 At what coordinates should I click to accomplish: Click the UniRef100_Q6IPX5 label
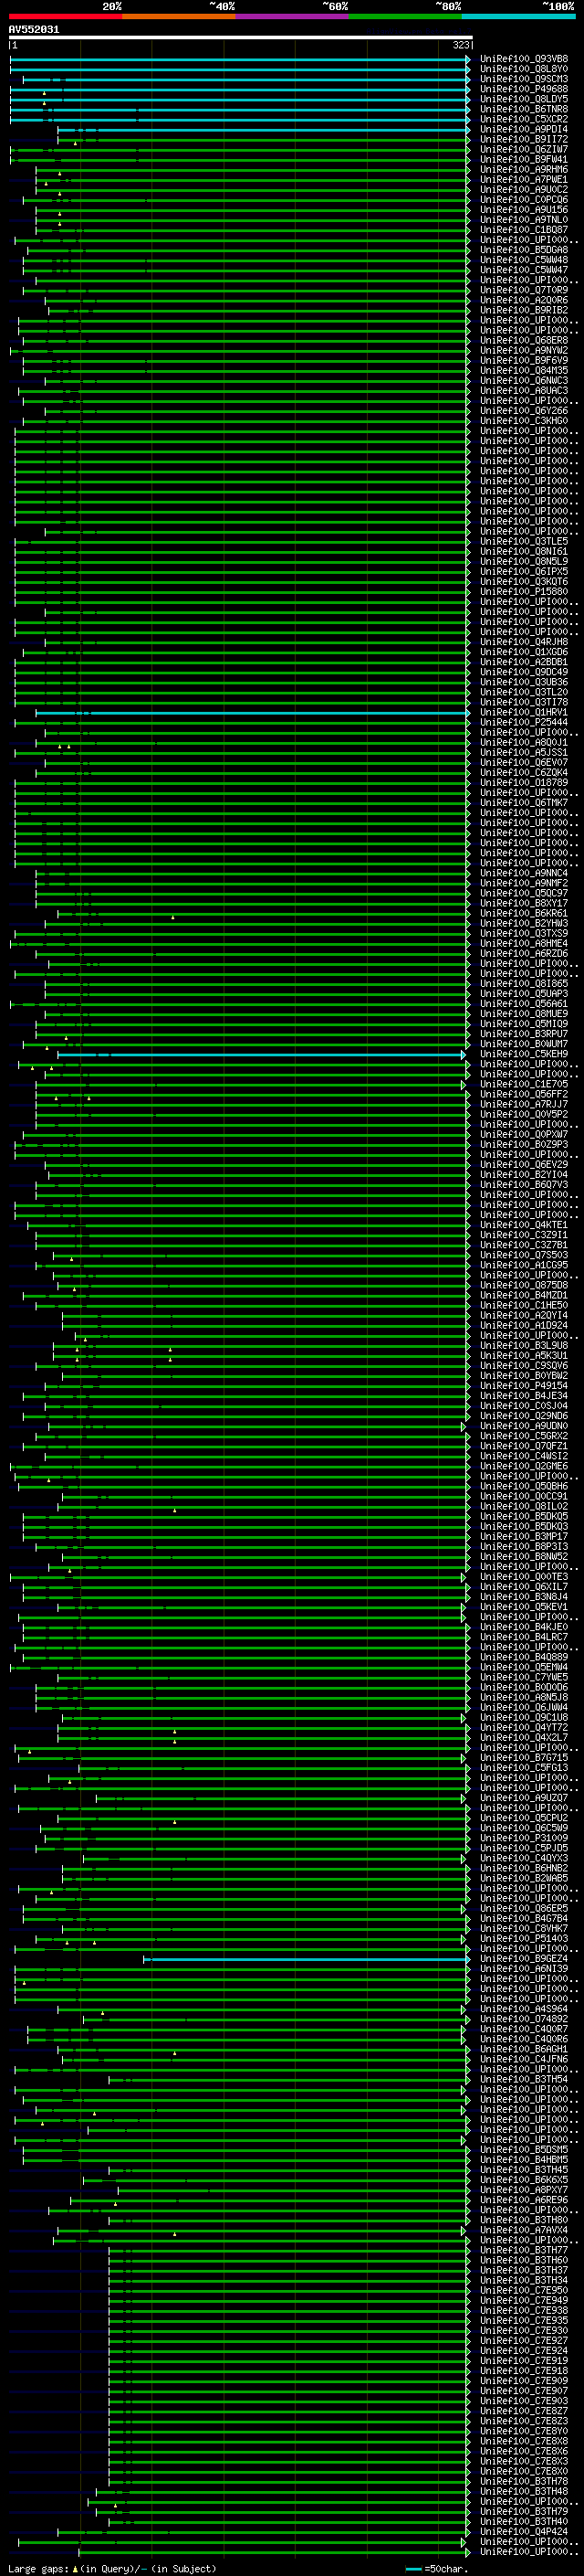[524, 572]
